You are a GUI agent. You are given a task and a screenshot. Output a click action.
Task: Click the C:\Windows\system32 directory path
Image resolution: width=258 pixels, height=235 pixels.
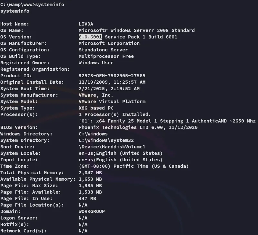[x=106, y=140]
